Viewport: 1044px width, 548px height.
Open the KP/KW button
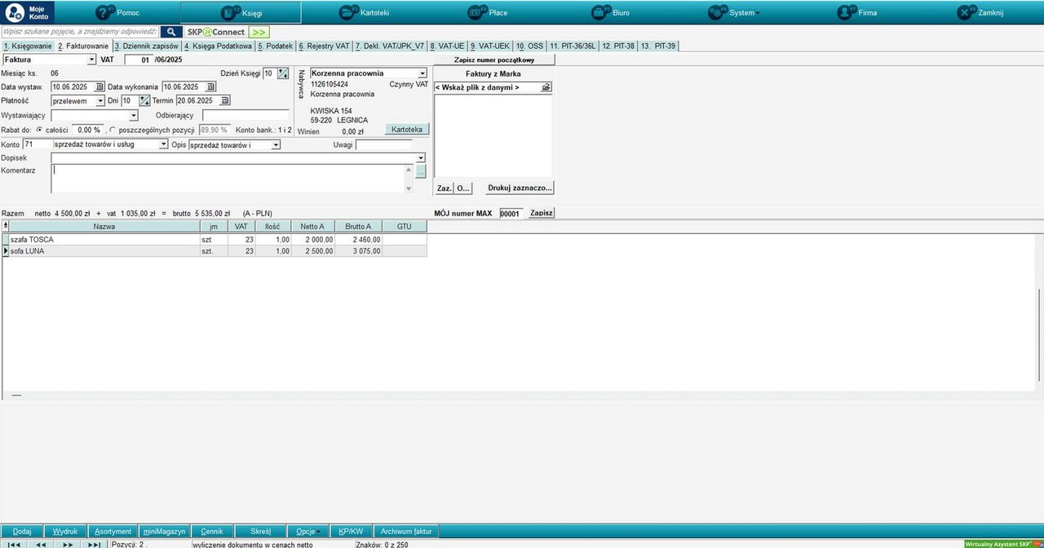[351, 531]
